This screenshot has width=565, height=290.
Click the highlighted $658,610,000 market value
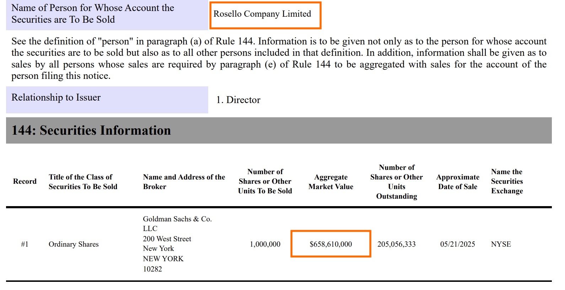coord(331,244)
